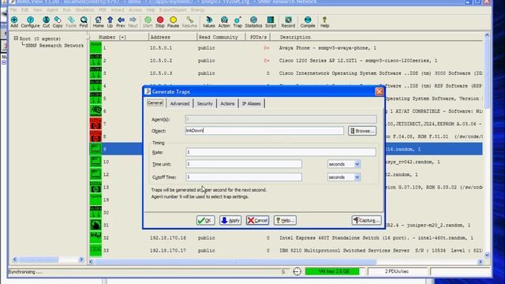Viewport: 505px width, 284px height.
Task: Click Cancel in Generate Traps dialog
Action: coord(257,220)
